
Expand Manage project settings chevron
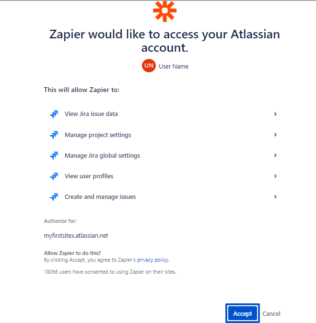275,135
